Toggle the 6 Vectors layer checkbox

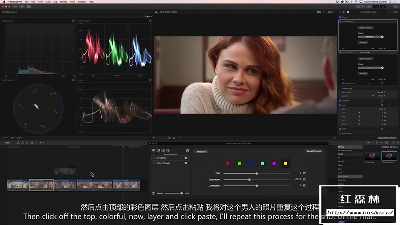(186, 158)
